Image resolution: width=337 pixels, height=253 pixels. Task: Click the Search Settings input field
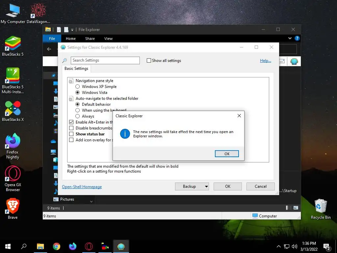[105, 60]
